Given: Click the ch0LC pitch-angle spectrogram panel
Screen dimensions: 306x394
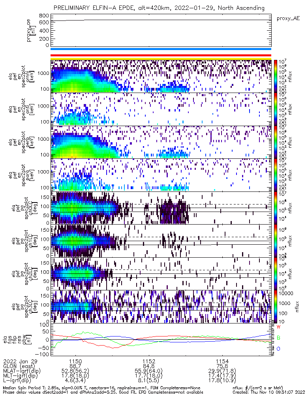Looking at the screenshot, I should pyautogui.click(x=161, y=208).
